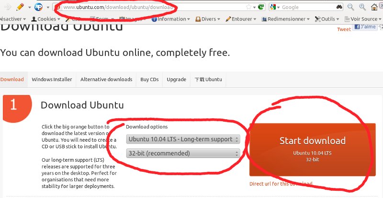Viewport: 383px width, 198px height.
Task: Open the Upgrade tab
Action: pos(176,79)
